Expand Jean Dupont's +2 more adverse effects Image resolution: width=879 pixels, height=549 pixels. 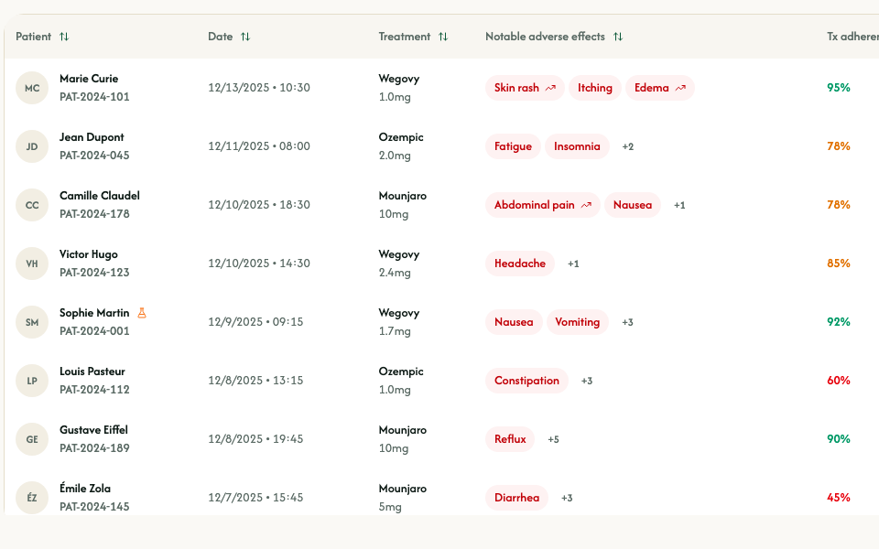(x=628, y=146)
